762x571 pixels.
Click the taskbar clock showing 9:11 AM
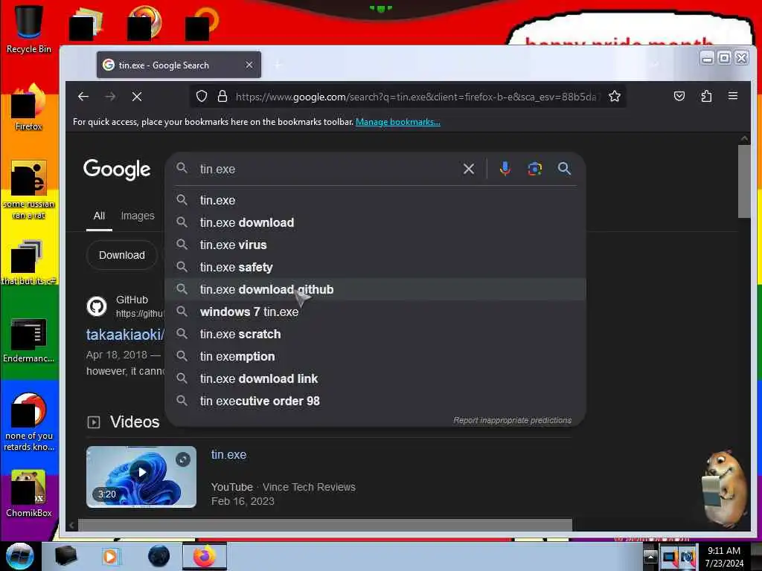click(724, 556)
